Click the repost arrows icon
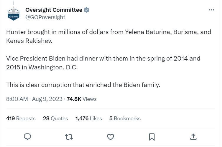This screenshot has height=147, width=222. pos(69,137)
